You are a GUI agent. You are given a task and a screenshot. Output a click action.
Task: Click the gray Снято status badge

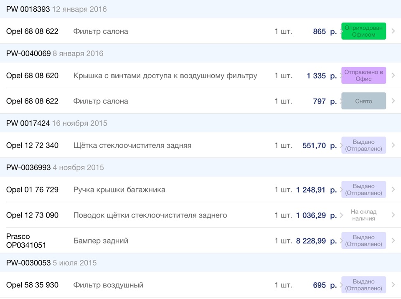tap(363, 101)
